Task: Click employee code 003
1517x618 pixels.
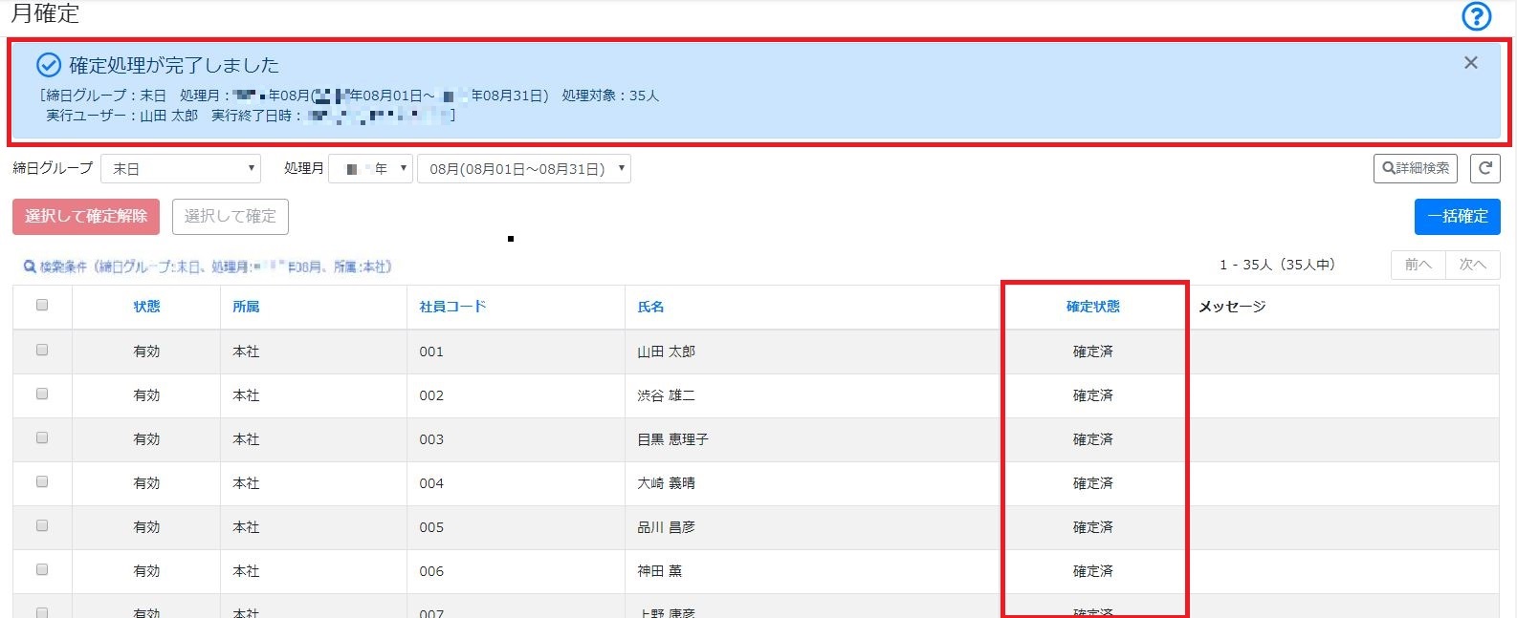Action: [x=431, y=439]
